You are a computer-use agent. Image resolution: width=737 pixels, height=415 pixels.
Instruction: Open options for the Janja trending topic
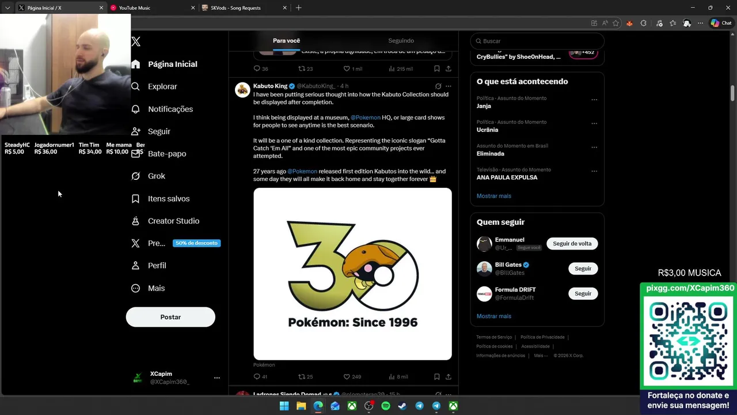click(594, 100)
